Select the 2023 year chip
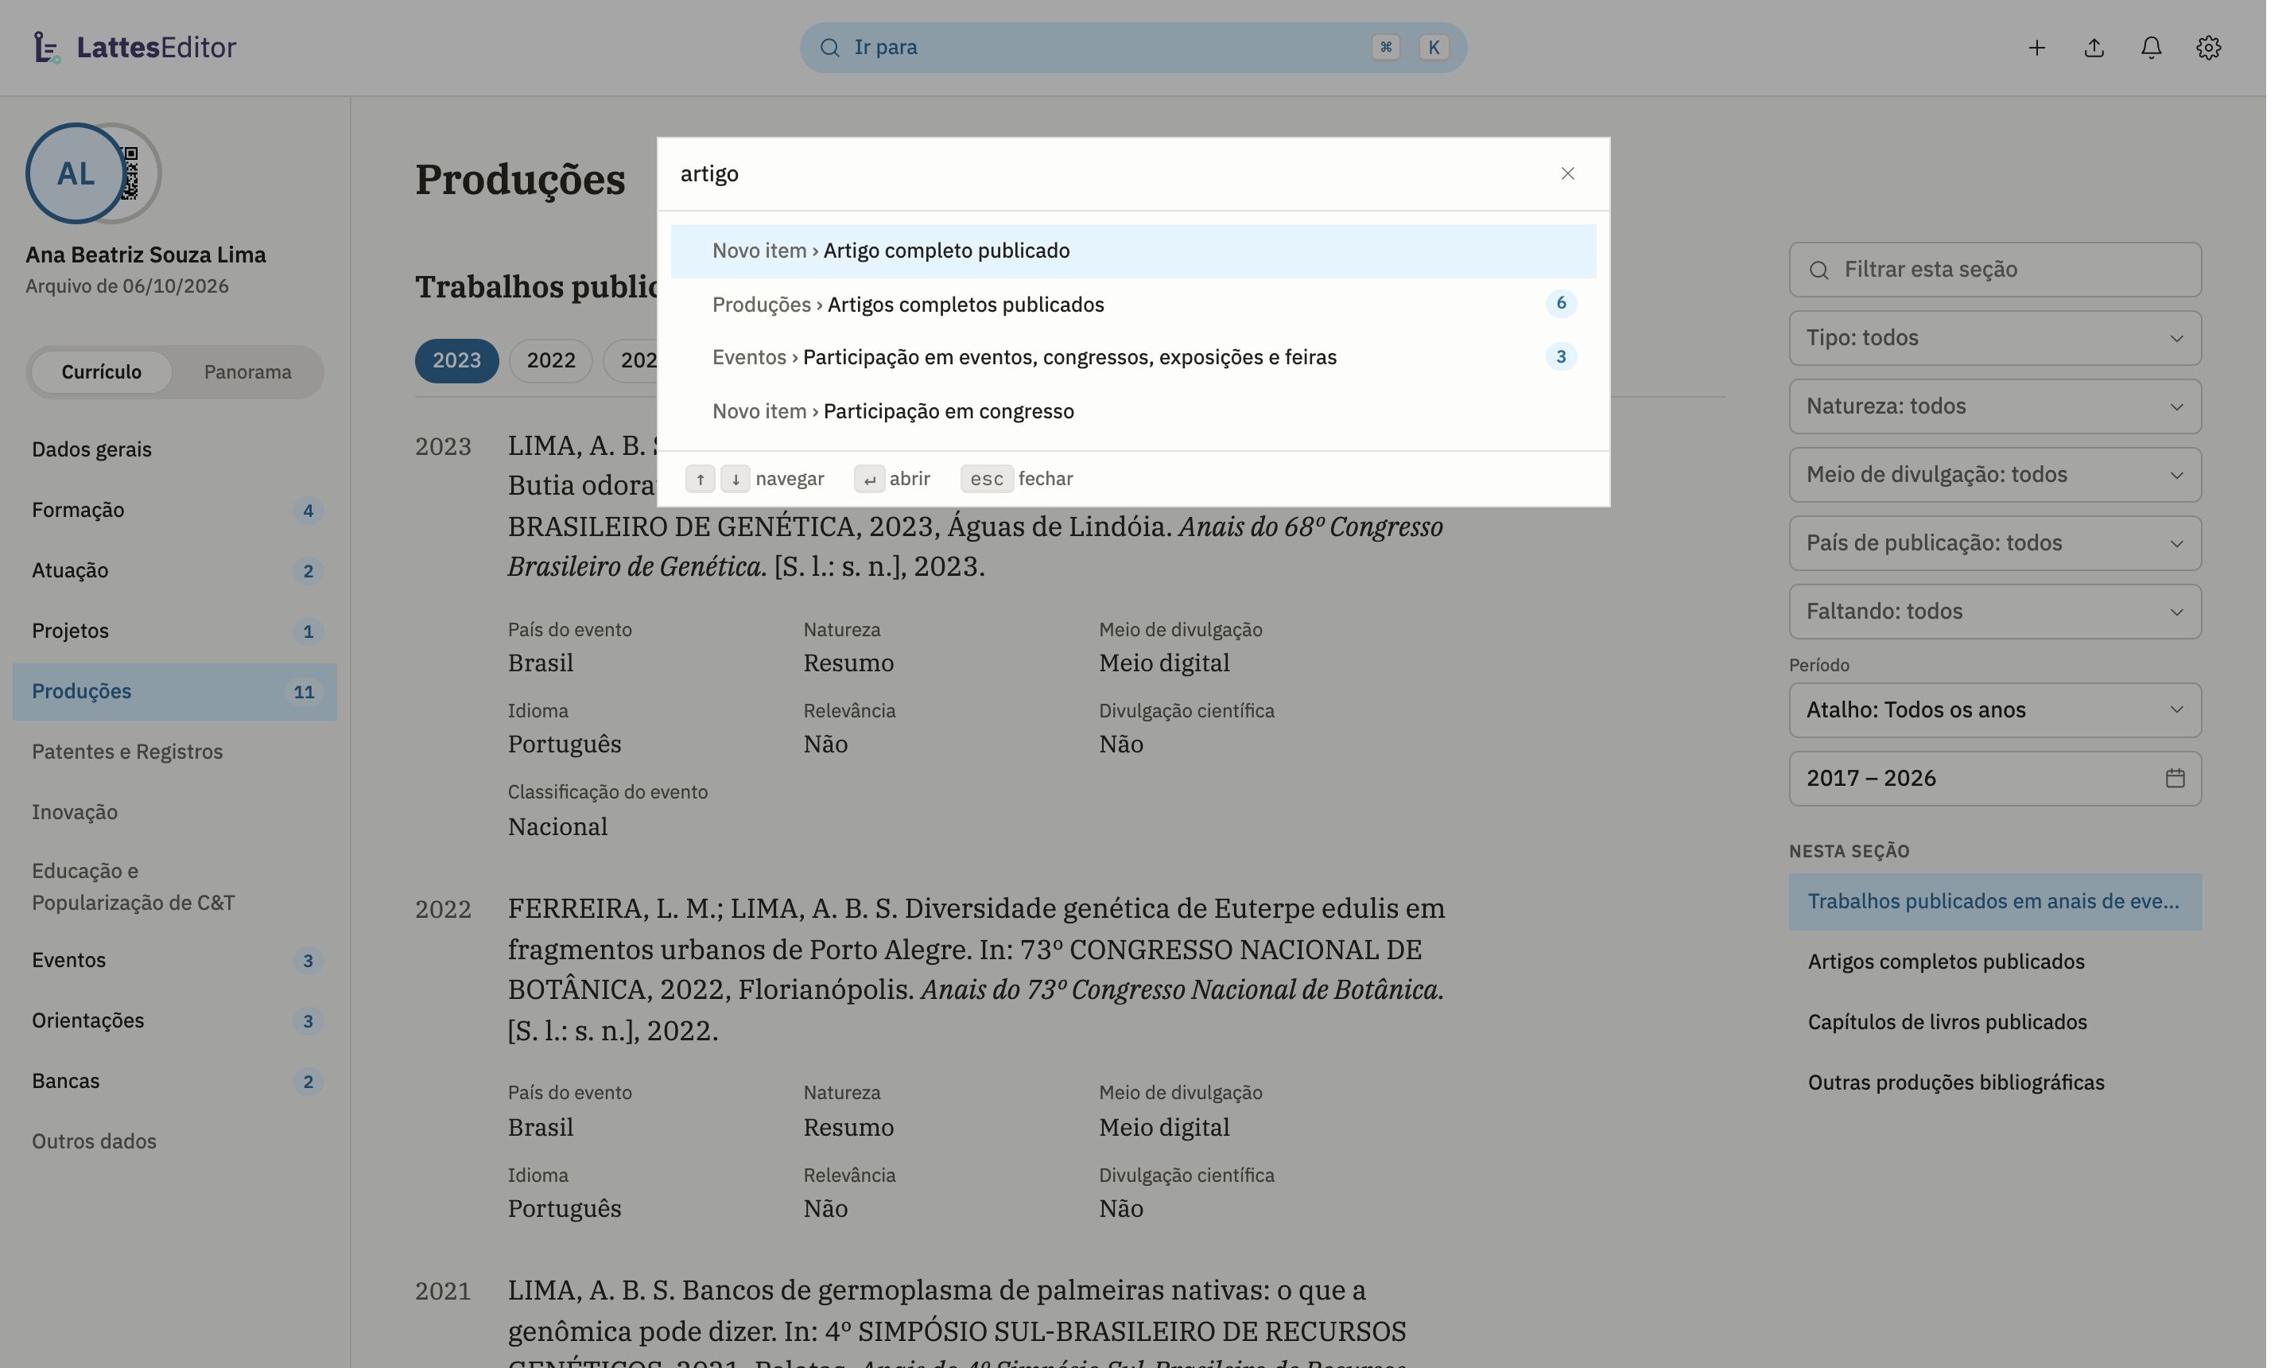 [x=456, y=360]
